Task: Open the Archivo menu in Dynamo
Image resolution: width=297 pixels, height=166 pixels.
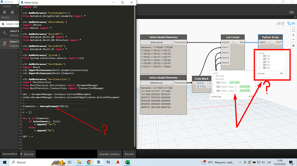Action: pyautogui.click(x=7, y=6)
